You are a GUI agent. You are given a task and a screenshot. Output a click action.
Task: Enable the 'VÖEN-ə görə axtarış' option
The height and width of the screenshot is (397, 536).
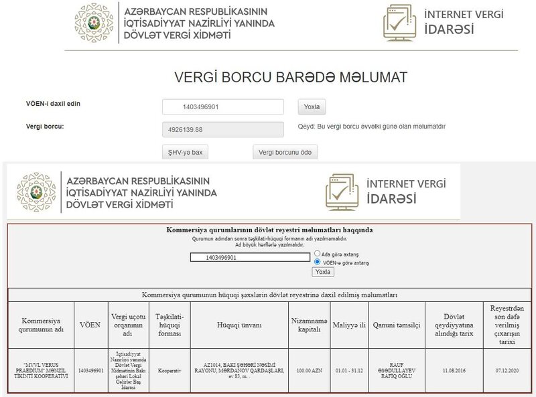pyautogui.click(x=318, y=262)
